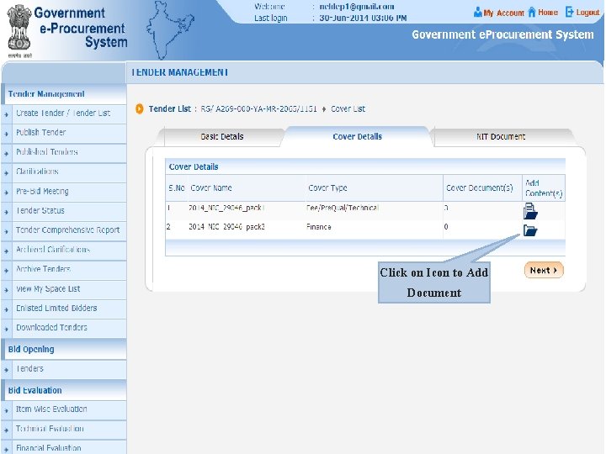This screenshot has height=454, width=606.
Task: Open Technical Evaluation menu item
Action: 50,429
